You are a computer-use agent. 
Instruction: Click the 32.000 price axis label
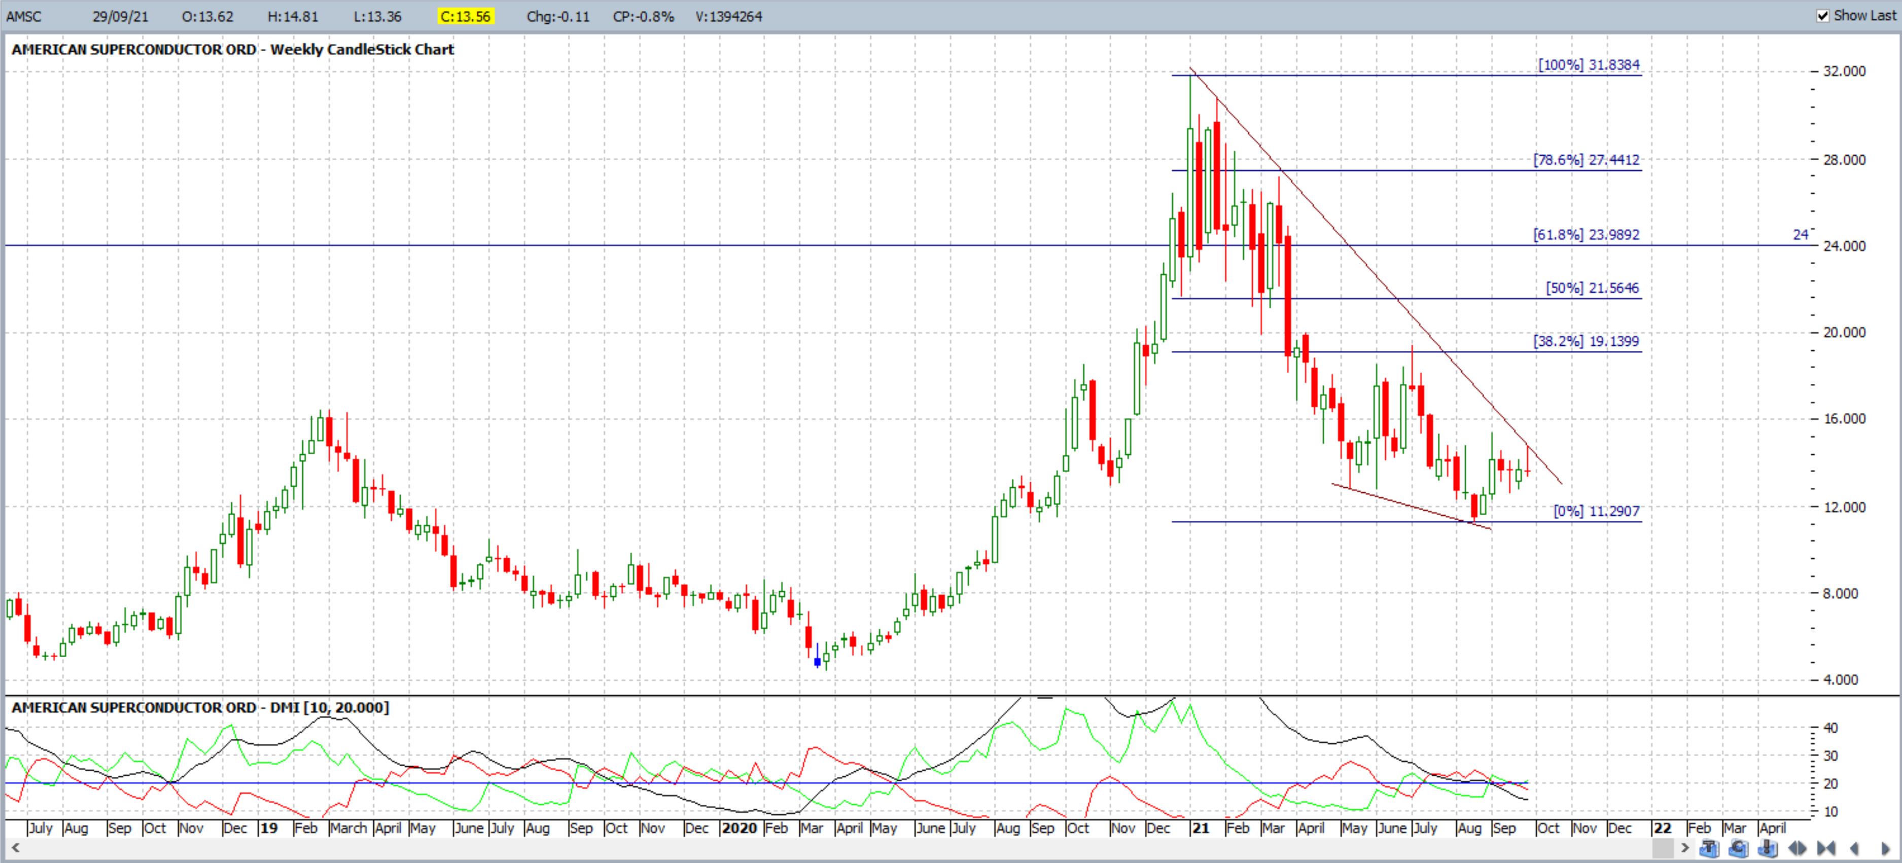pyautogui.click(x=1844, y=71)
